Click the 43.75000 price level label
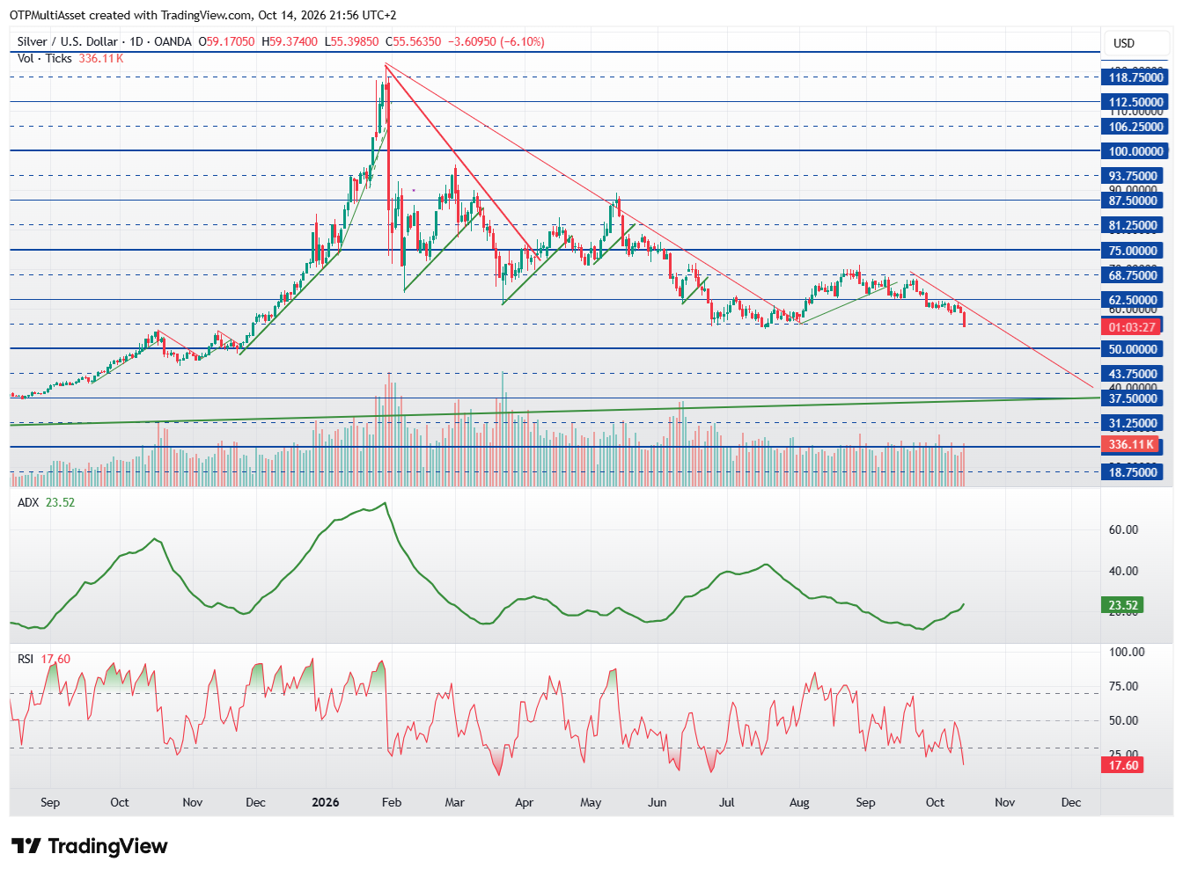This screenshot has height=876, width=1183. (1132, 374)
